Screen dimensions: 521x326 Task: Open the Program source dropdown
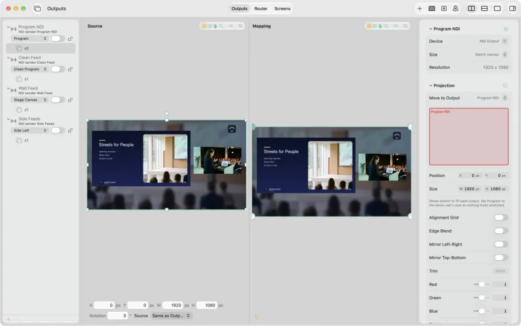(x=30, y=39)
